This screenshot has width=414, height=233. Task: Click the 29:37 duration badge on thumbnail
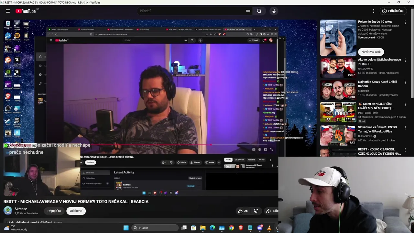351,75
